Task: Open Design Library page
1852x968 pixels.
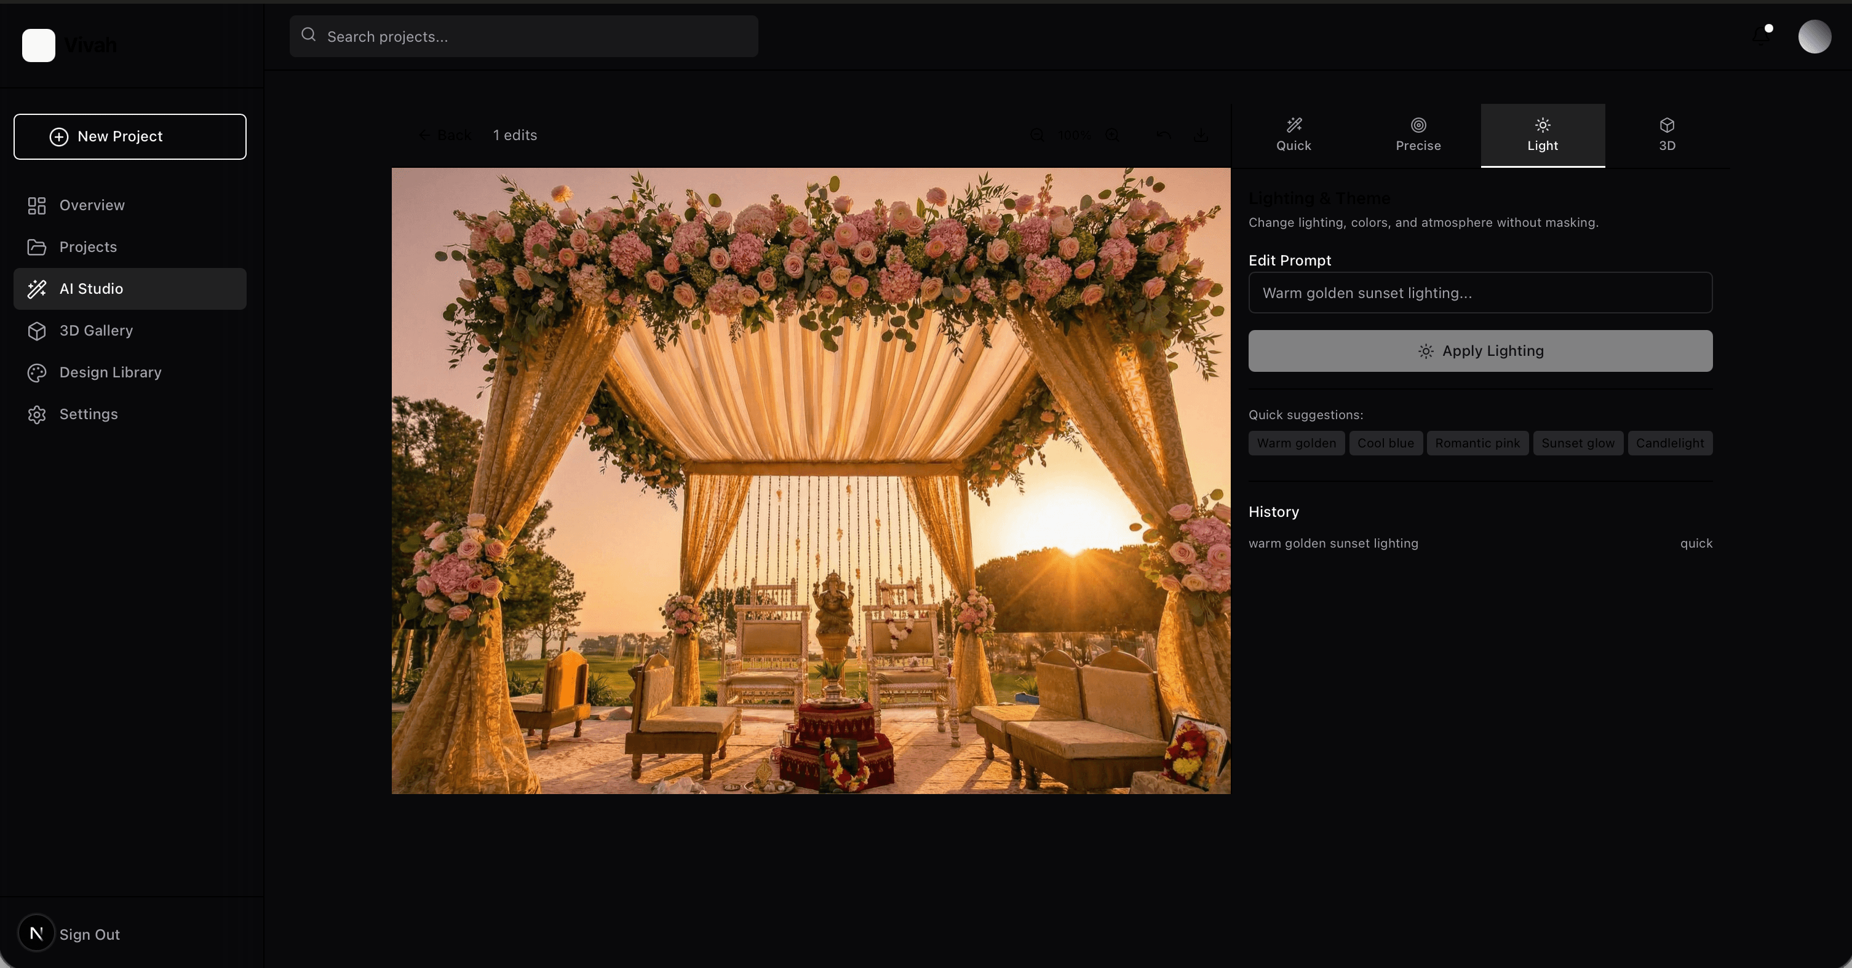Action: pos(129,372)
